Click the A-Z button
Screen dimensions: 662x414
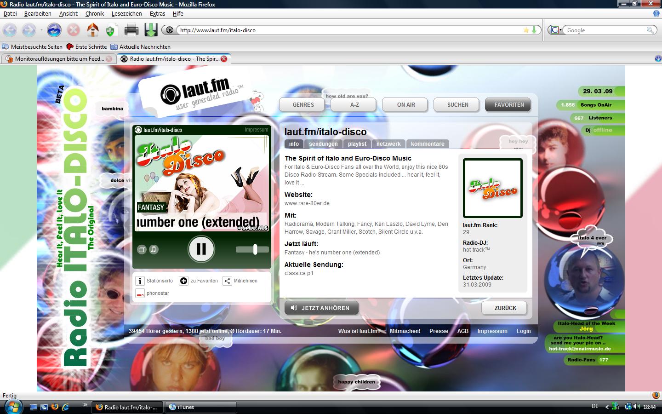tap(354, 105)
